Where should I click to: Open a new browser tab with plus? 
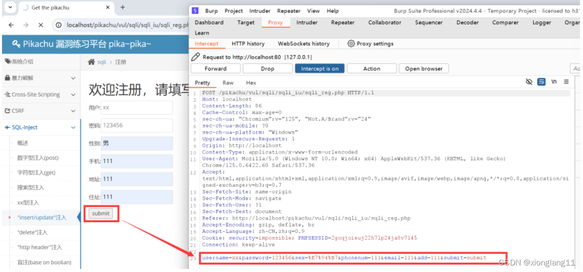coord(123,7)
